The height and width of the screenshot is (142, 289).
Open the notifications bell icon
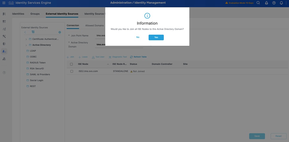pyautogui.click(x=281, y=3)
